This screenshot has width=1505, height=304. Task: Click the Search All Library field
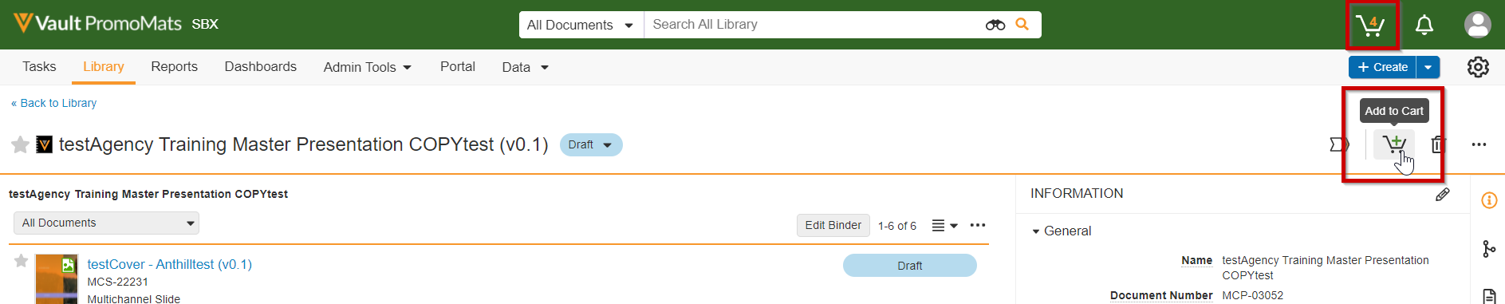tap(814, 25)
